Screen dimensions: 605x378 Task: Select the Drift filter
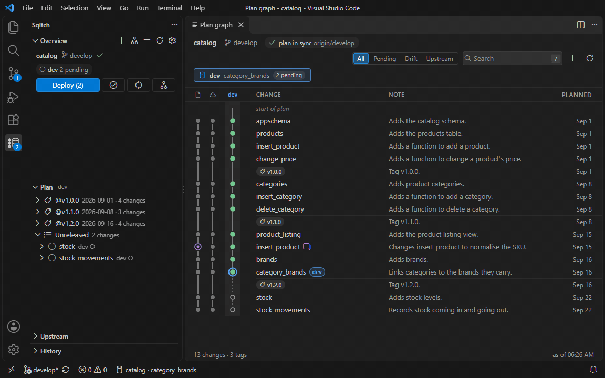[x=411, y=59]
